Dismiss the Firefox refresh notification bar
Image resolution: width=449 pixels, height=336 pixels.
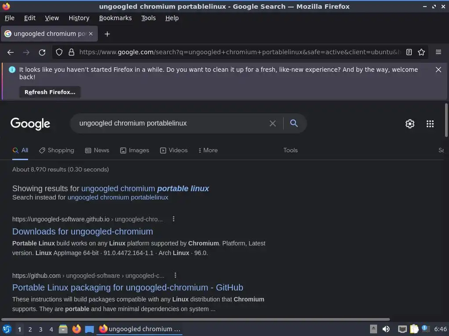coord(438,70)
